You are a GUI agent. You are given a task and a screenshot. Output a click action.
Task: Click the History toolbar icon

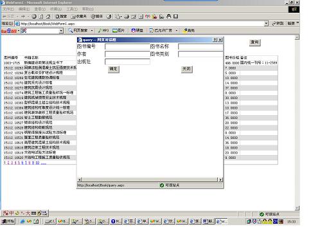(109, 17)
